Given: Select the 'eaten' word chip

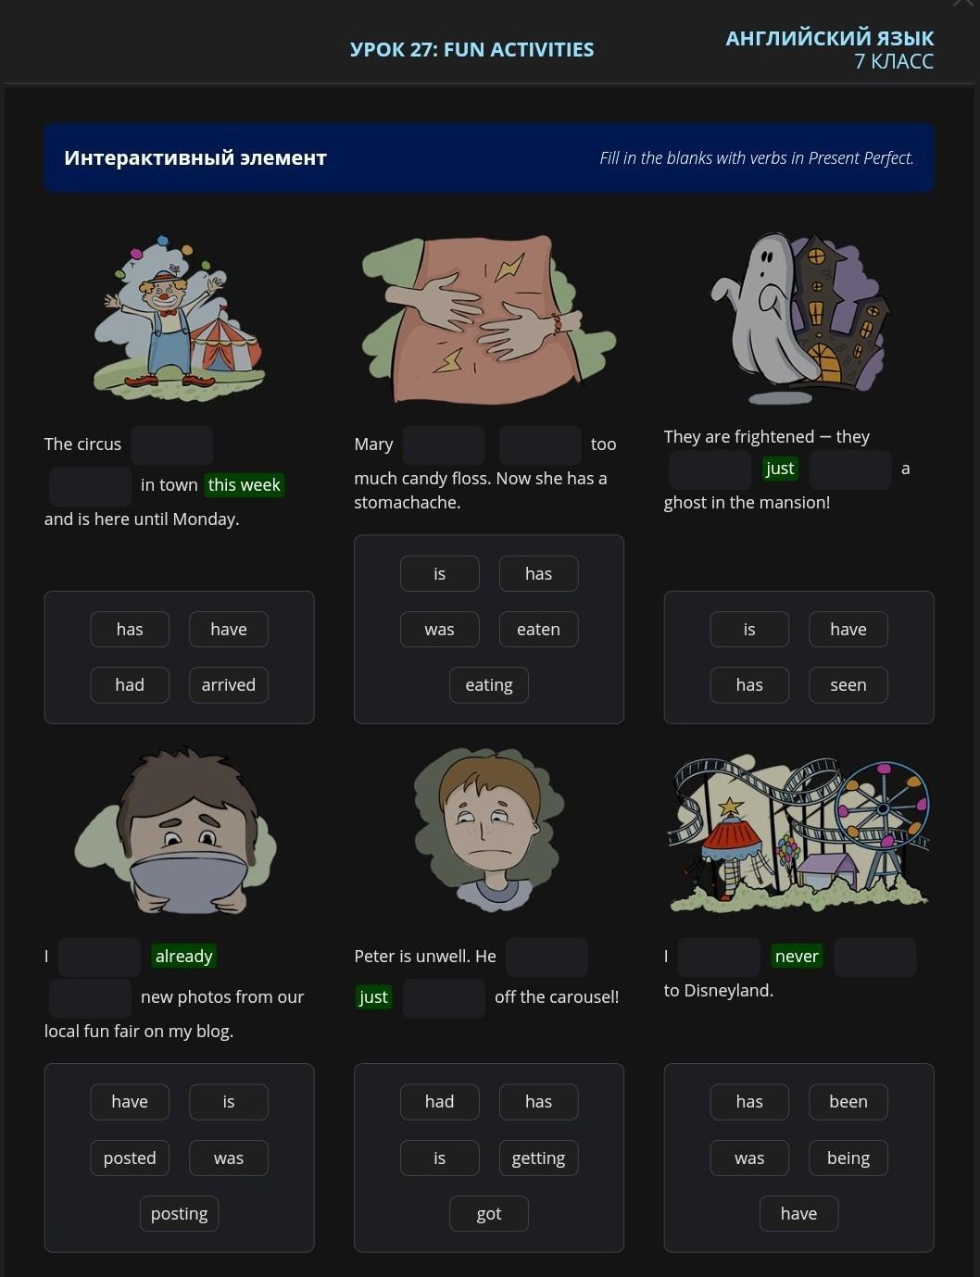Looking at the screenshot, I should [538, 630].
